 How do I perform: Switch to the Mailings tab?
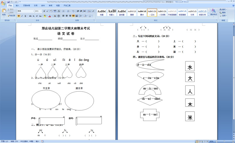click(x=43, y=6)
